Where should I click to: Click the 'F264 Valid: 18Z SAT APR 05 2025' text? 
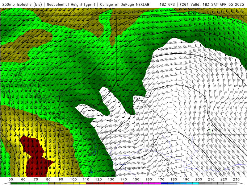[x=212, y=5]
